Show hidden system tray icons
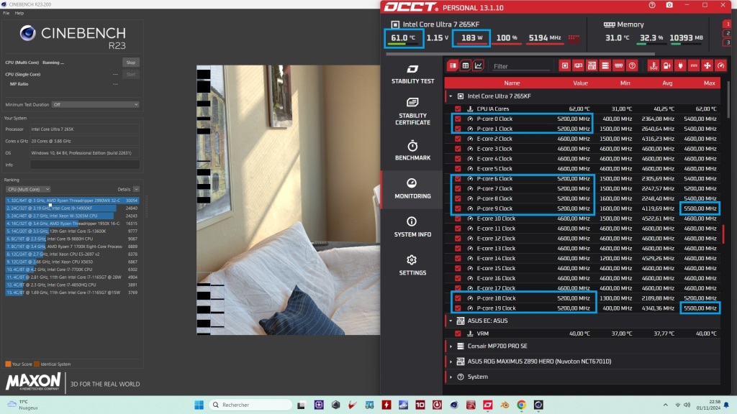The height and width of the screenshot is (414, 737). [665, 405]
